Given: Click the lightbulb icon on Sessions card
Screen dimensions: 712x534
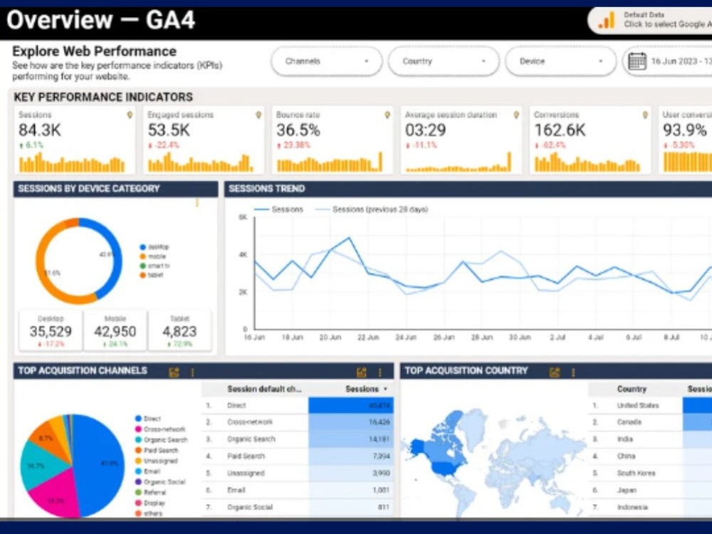Looking at the screenshot, I should (x=130, y=115).
